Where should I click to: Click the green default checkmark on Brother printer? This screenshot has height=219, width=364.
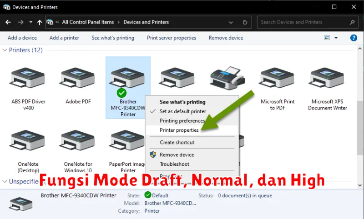point(121,93)
